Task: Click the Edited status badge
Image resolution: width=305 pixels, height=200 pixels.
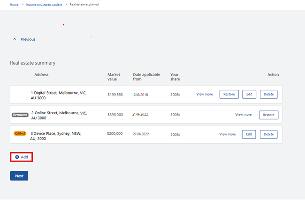Action: click(20, 133)
